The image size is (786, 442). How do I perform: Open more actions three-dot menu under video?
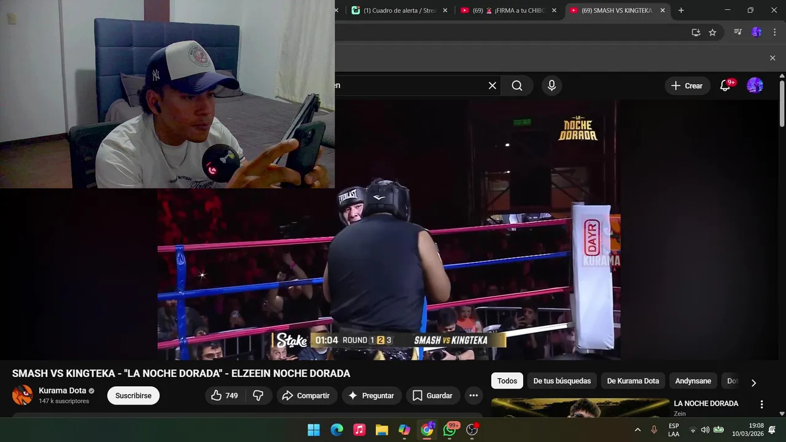point(473,396)
